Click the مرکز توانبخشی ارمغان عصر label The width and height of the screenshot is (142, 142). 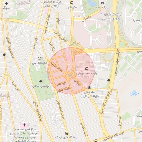coord(52,4)
